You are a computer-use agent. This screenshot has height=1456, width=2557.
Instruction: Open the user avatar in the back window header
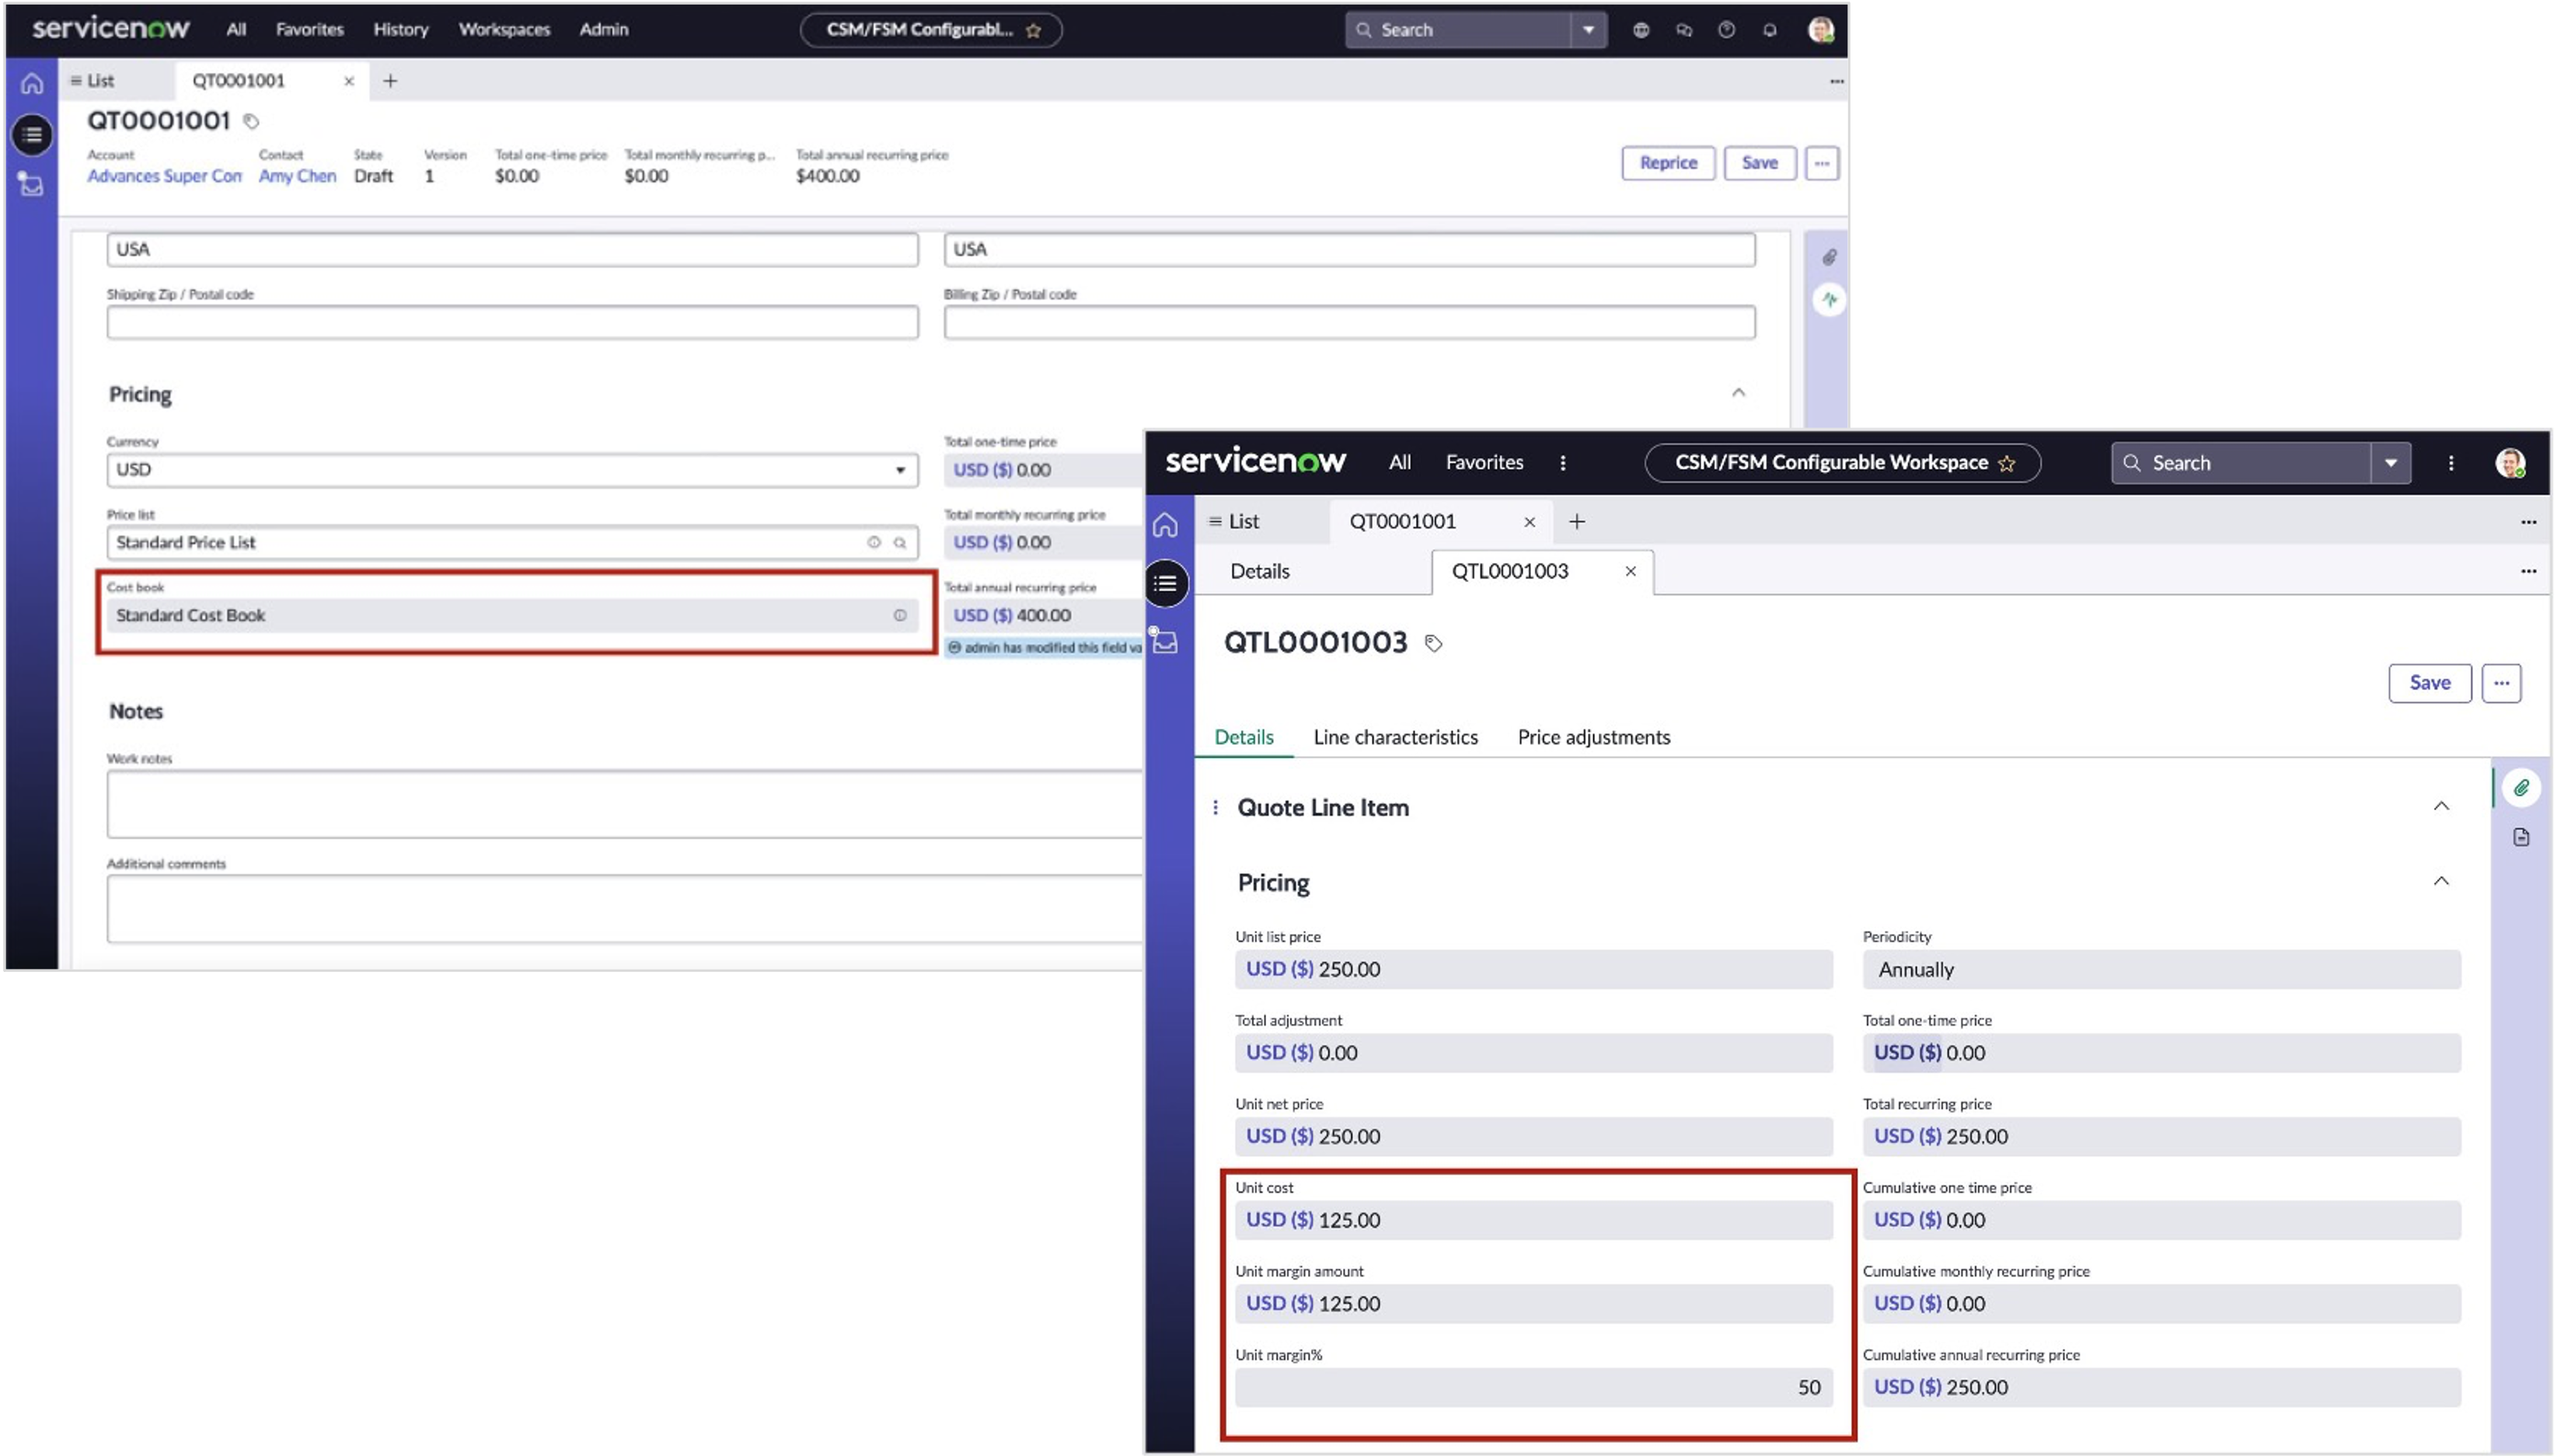pyautogui.click(x=1821, y=30)
